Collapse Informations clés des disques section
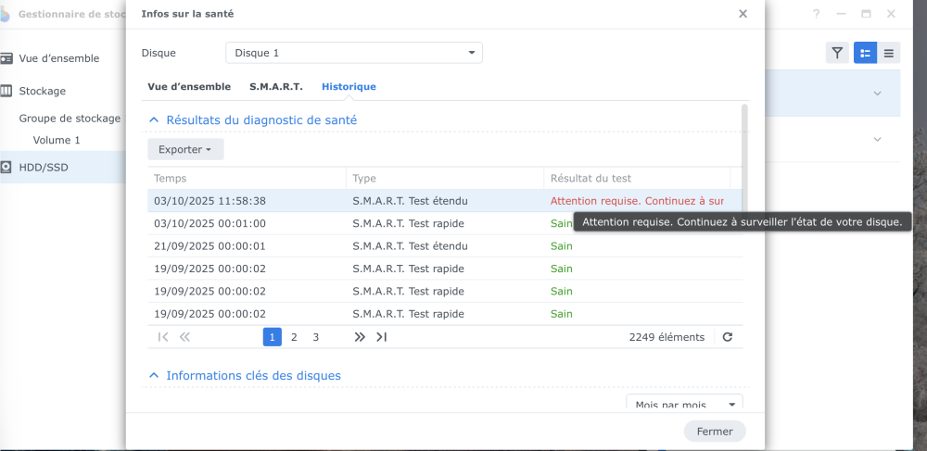The width and height of the screenshot is (927, 451). [x=155, y=376]
